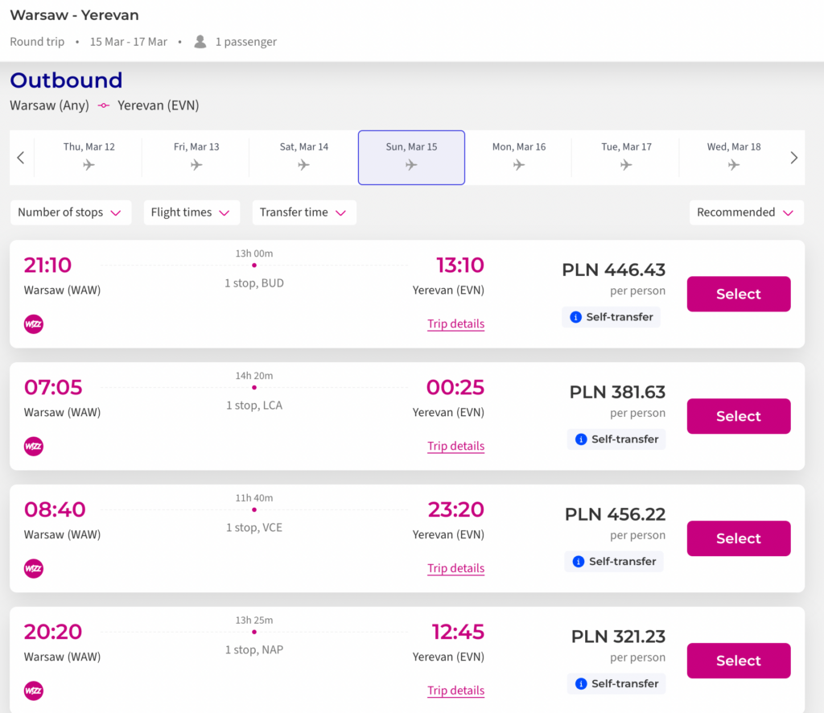Open the Recommended sort dropdown
824x713 pixels.
point(746,212)
